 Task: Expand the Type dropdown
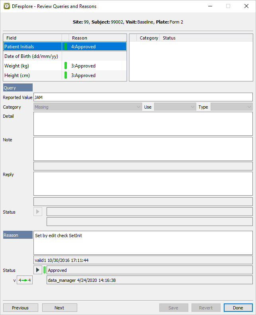click(231, 107)
